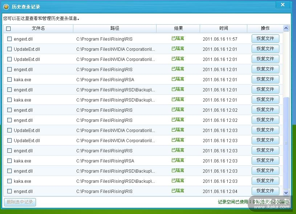Restore kaka.exe RSD\Backup from 12:03
Screen dimensions: 296x214
pos(265,181)
